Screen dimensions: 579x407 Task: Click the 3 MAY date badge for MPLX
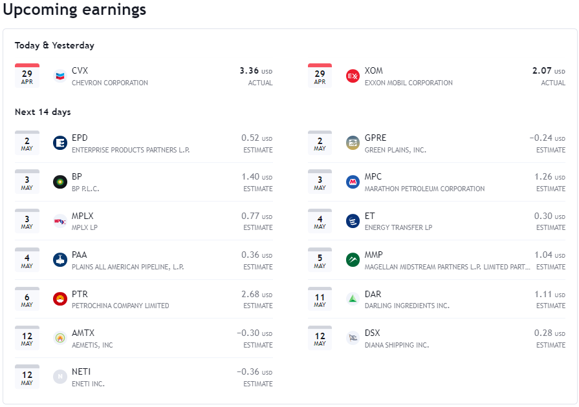click(x=27, y=221)
